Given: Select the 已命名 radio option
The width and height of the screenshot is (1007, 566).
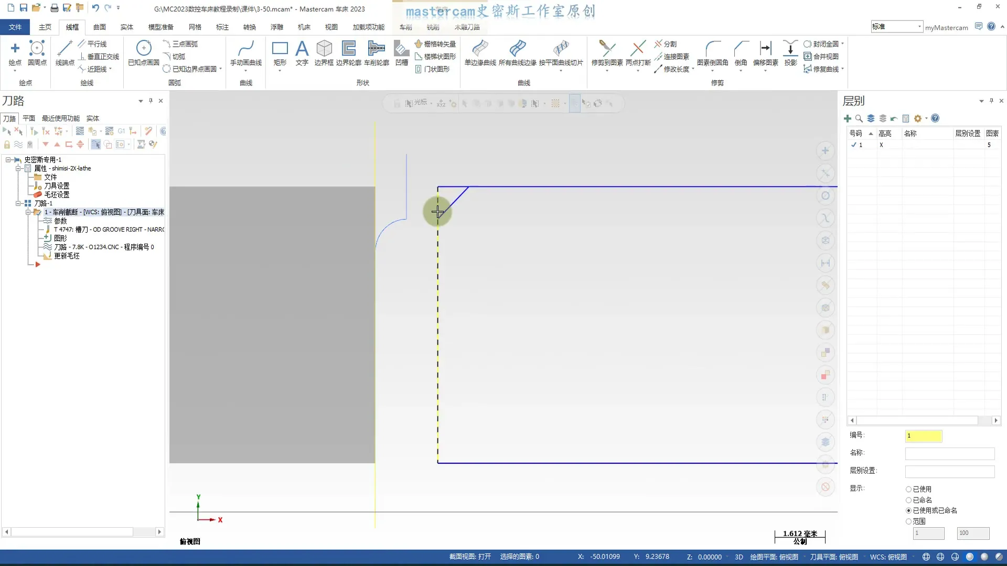Looking at the screenshot, I should (909, 500).
